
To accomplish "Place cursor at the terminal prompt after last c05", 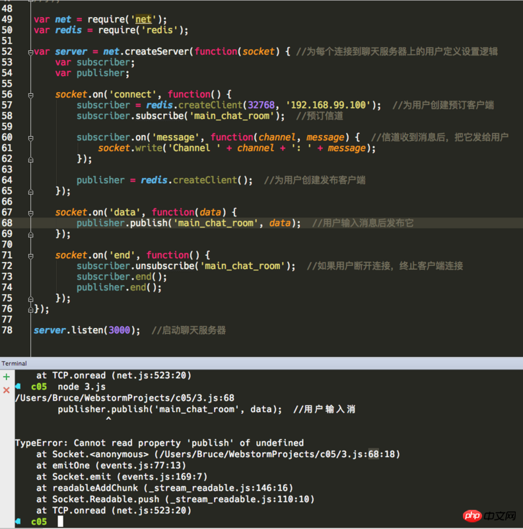I will tap(60, 521).
